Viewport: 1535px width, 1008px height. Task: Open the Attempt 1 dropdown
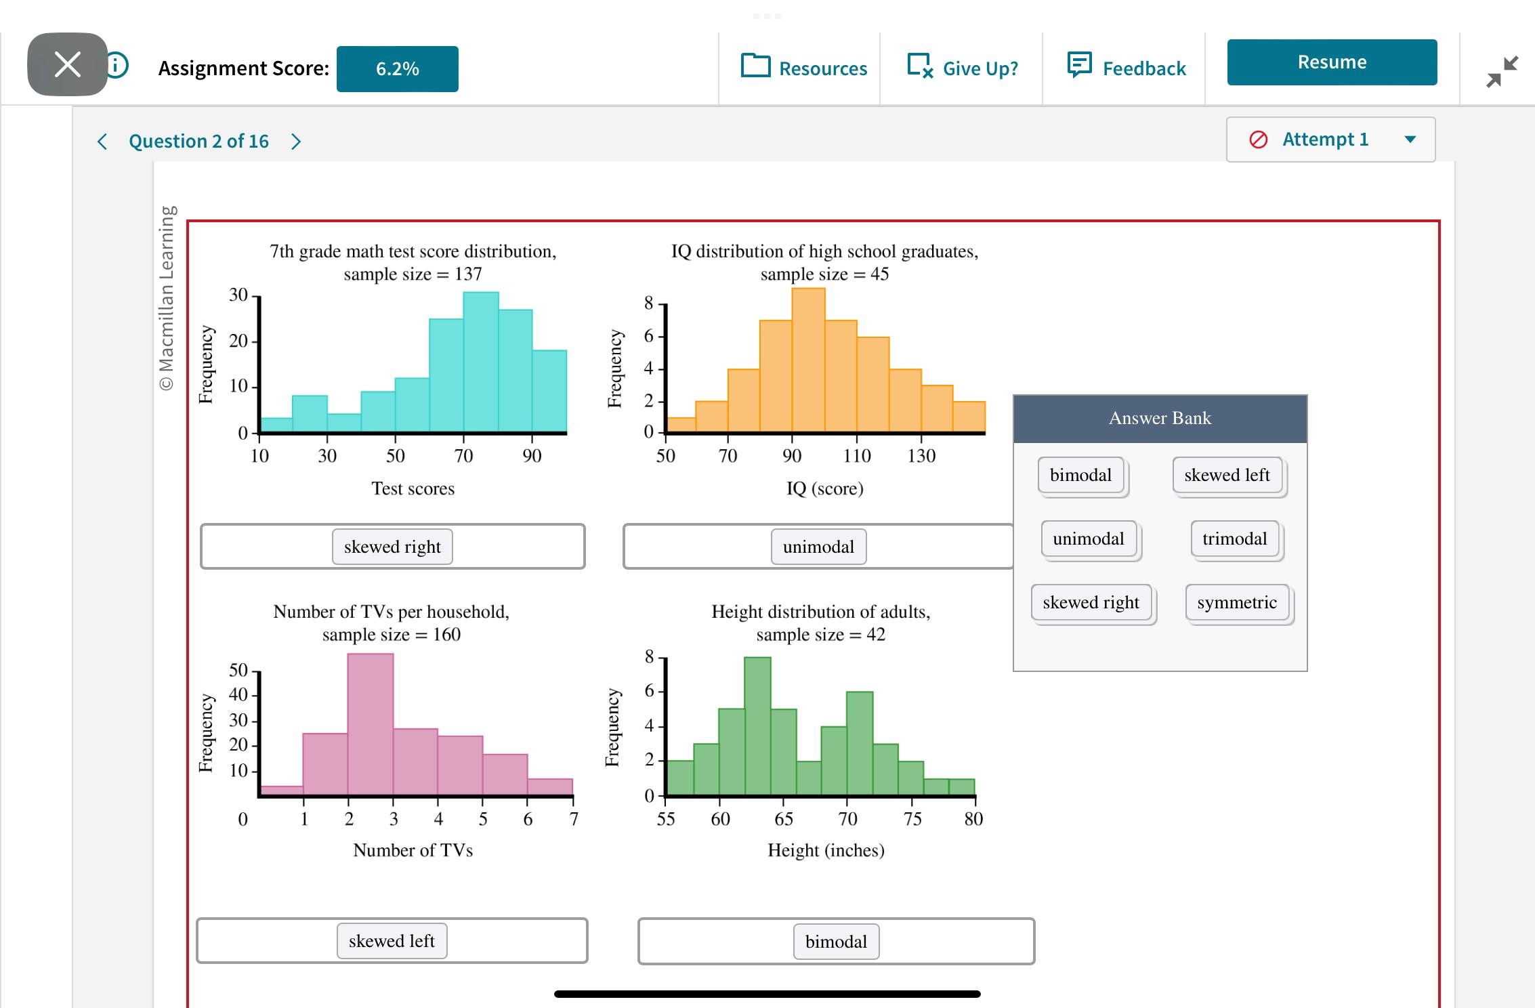[1410, 139]
